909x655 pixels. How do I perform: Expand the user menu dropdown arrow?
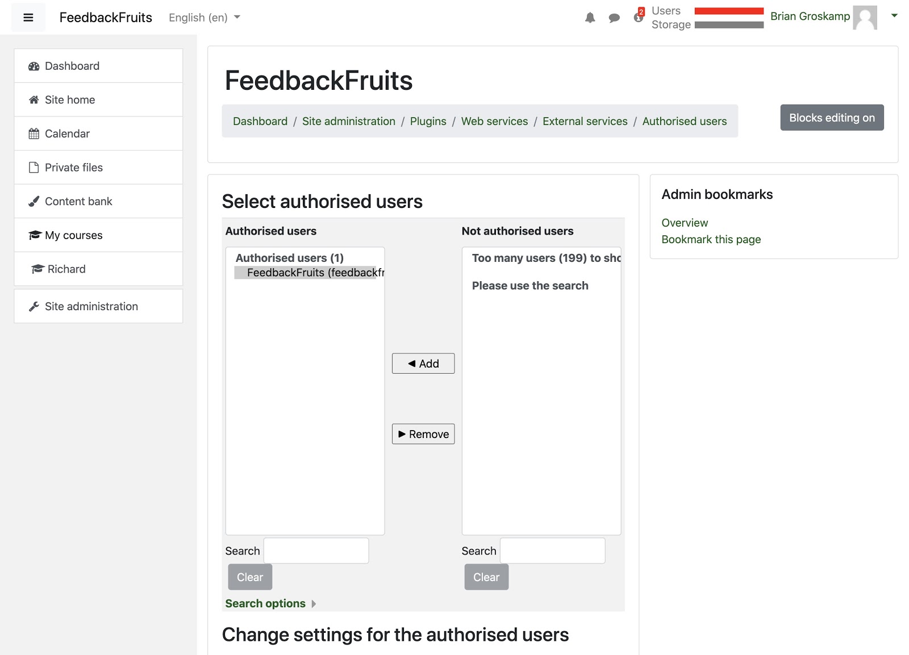tap(894, 16)
